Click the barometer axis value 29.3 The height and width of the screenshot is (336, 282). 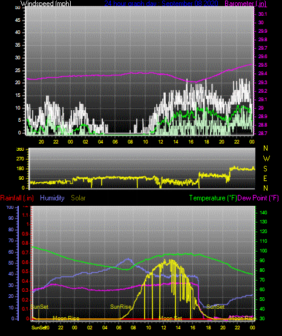263,82
